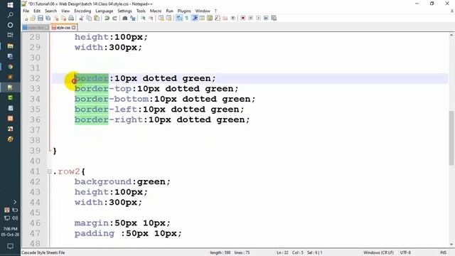455x256 pixels.
Task: Undo last edit with toolbar arrow
Action: pyautogui.click(x=107, y=18)
